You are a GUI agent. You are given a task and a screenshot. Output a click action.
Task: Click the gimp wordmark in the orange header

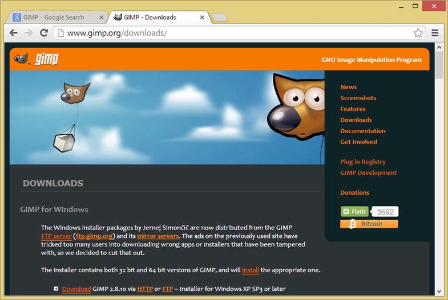47,59
